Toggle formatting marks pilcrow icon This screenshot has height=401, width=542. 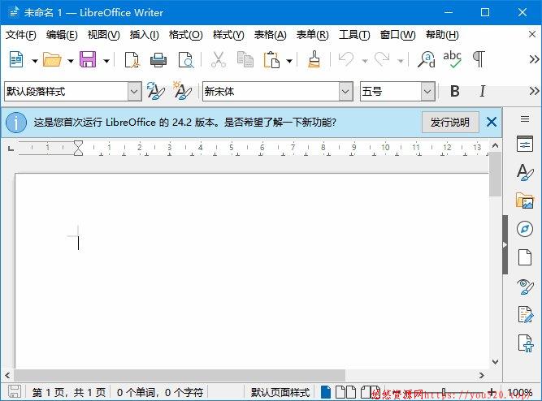click(x=479, y=59)
